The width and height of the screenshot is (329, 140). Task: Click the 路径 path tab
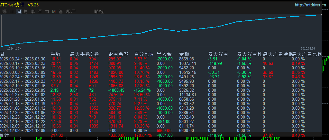tap(99, 12)
